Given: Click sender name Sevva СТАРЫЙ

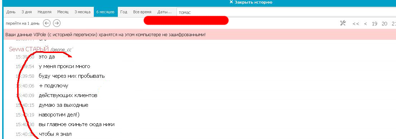Looking at the screenshot, I should pos(29,49).
